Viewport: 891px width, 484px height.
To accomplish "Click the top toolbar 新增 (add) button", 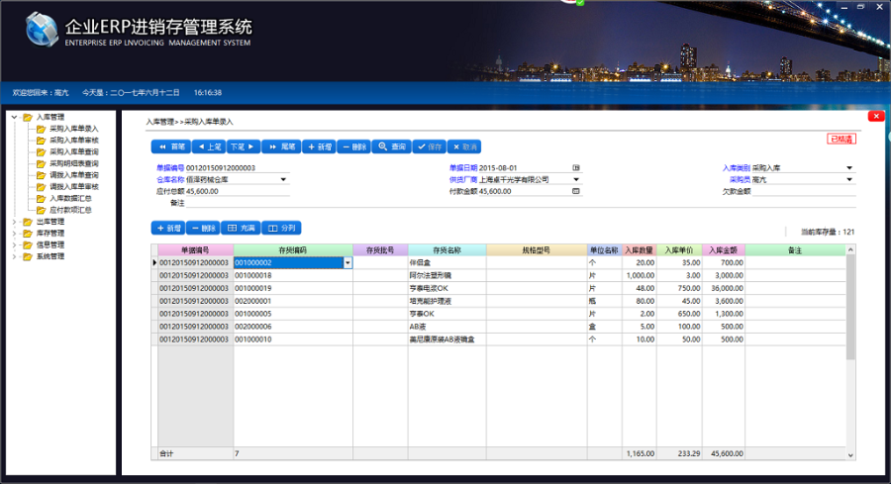I will point(319,146).
